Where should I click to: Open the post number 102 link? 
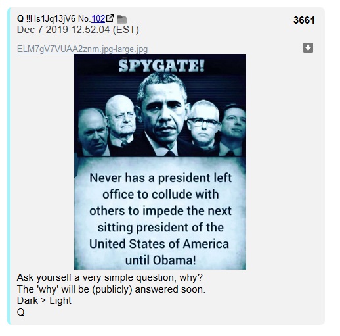[98, 19]
